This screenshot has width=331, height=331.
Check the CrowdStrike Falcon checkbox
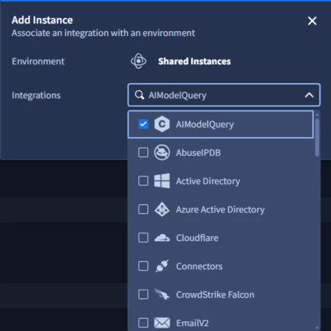point(143,294)
